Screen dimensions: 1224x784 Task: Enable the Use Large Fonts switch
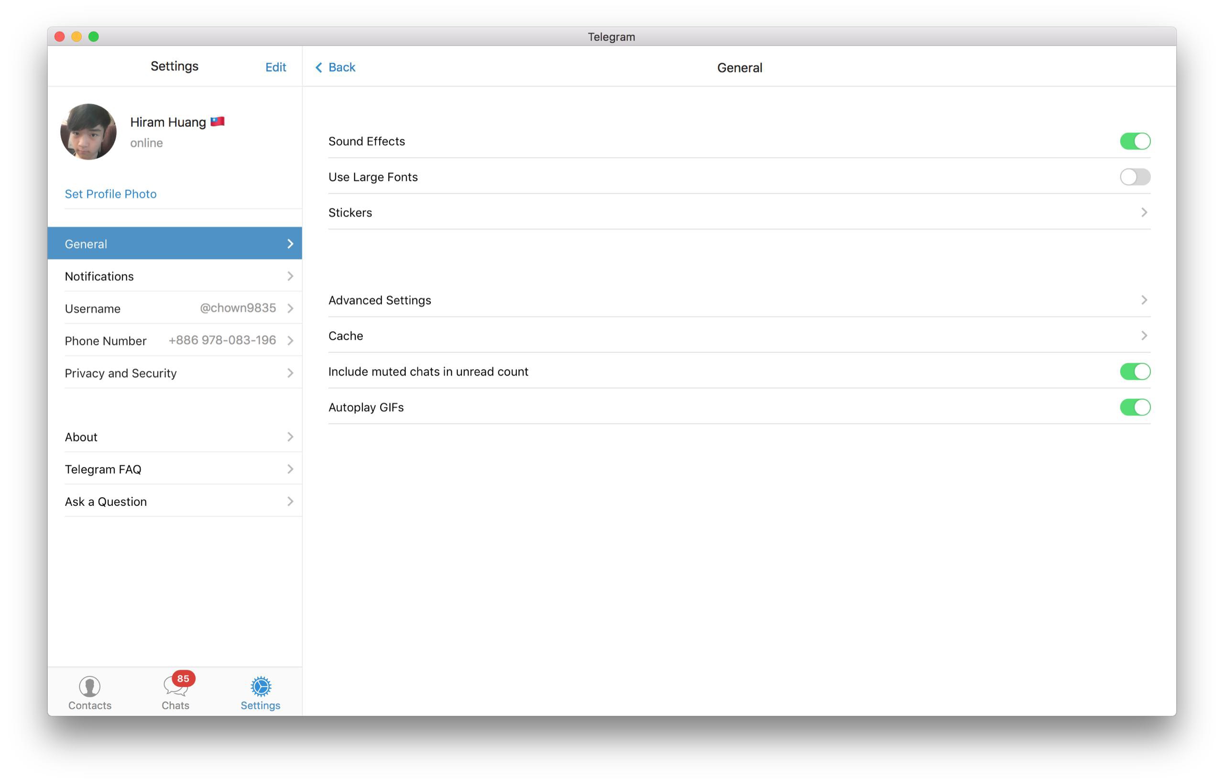click(1135, 177)
